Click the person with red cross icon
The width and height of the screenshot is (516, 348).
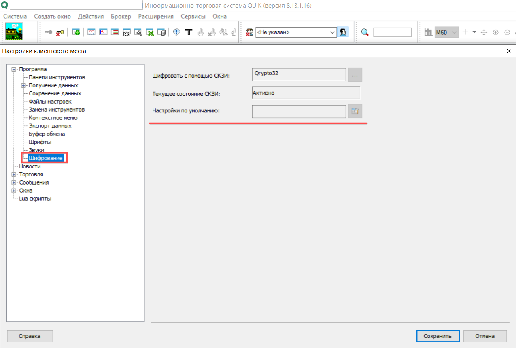coord(250,32)
